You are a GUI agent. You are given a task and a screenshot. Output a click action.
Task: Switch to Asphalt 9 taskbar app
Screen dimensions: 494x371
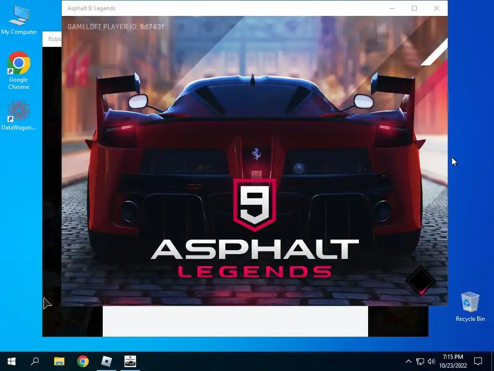click(x=130, y=361)
